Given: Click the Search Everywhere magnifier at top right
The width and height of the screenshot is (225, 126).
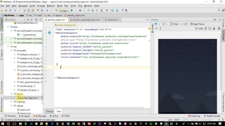Looking at the screenshot, I should (219, 10).
